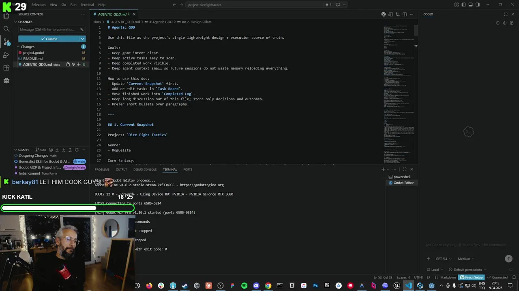Select README.md in the changes list
The width and height of the screenshot is (519, 291).
33,59
